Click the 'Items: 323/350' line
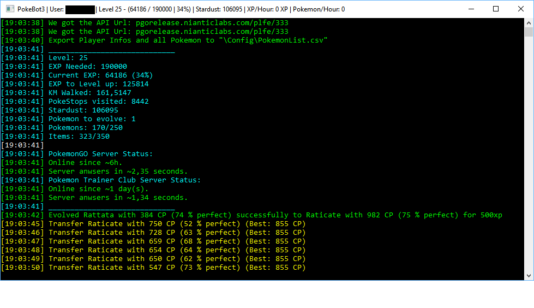The image size is (534, 308). coord(55,137)
